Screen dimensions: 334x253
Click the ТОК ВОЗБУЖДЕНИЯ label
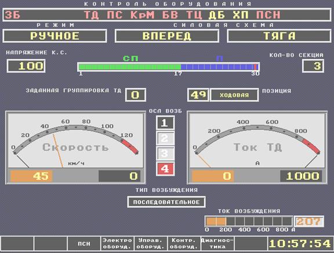(x=249, y=211)
